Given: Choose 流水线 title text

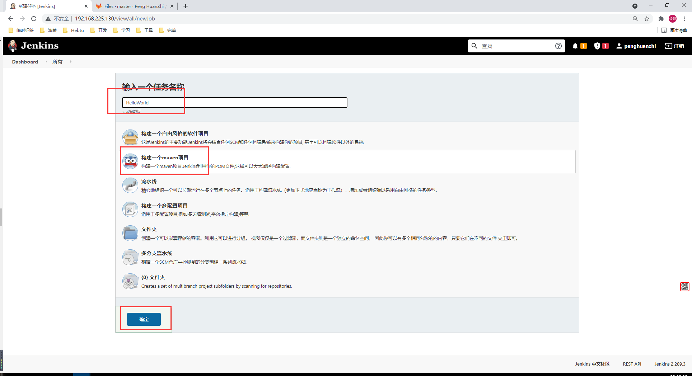Looking at the screenshot, I should click(149, 182).
